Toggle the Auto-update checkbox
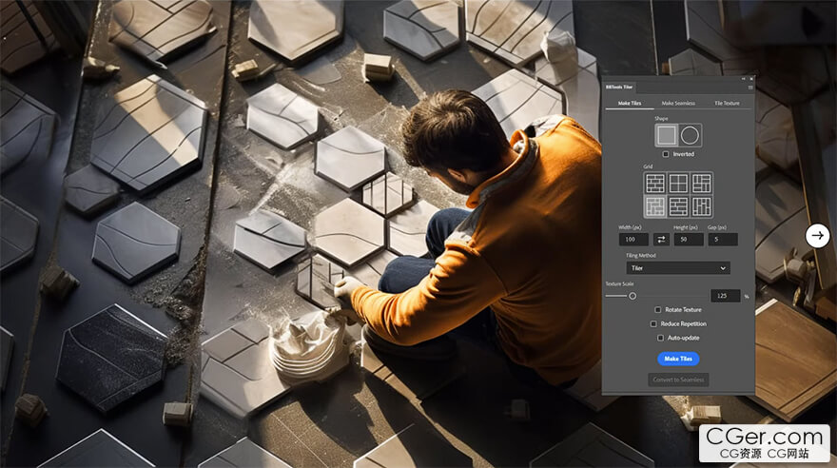 (660, 338)
